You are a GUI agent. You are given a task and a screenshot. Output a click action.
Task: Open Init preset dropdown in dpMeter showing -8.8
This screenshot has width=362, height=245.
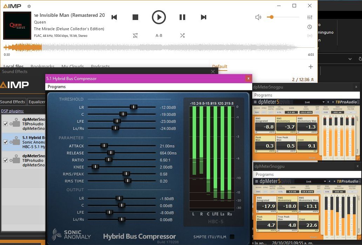pyautogui.click(x=309, y=102)
